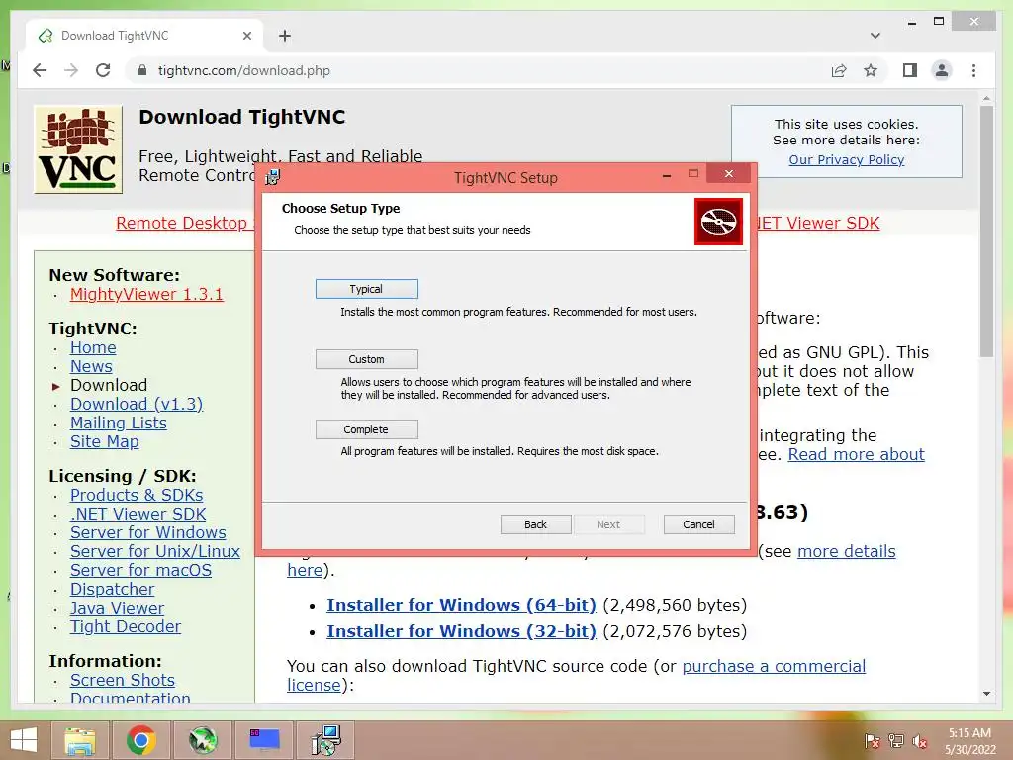Open the more details link
The width and height of the screenshot is (1013, 760).
(847, 551)
